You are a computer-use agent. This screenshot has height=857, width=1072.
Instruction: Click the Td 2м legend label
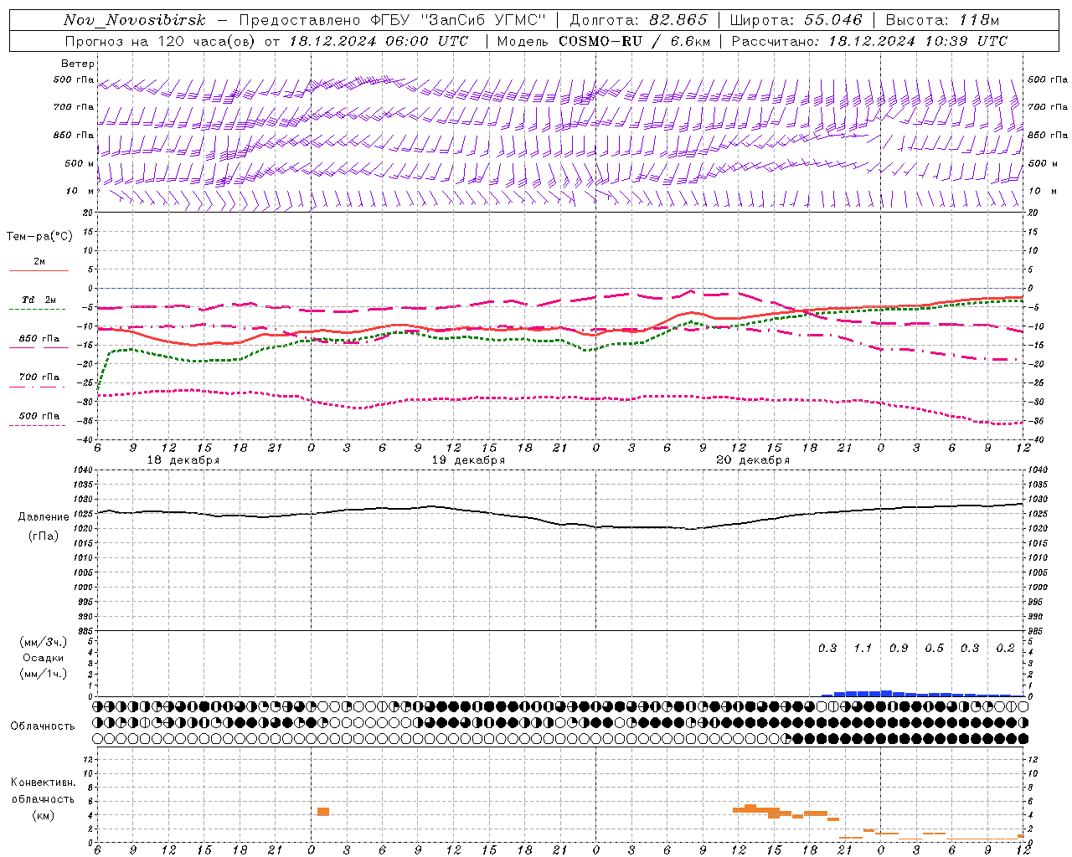point(39,300)
